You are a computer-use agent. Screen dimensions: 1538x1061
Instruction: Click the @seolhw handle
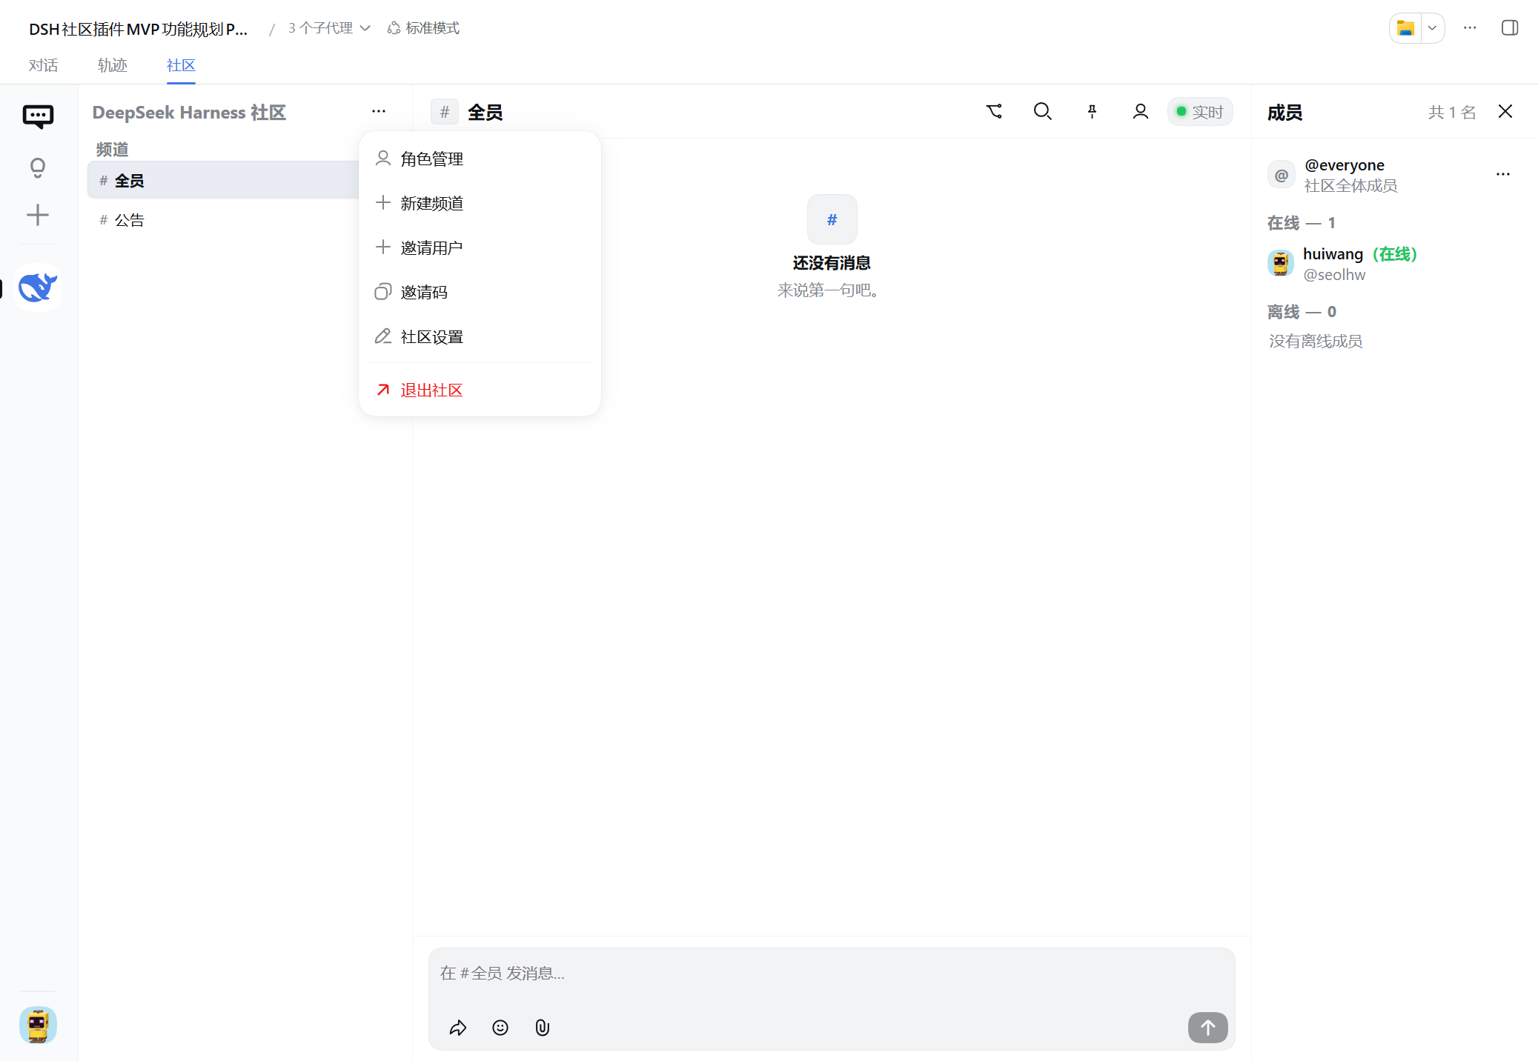pos(1334,275)
